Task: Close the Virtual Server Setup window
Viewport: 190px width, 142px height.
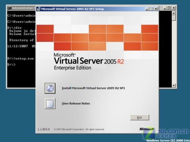Action: [x=156, y=9]
